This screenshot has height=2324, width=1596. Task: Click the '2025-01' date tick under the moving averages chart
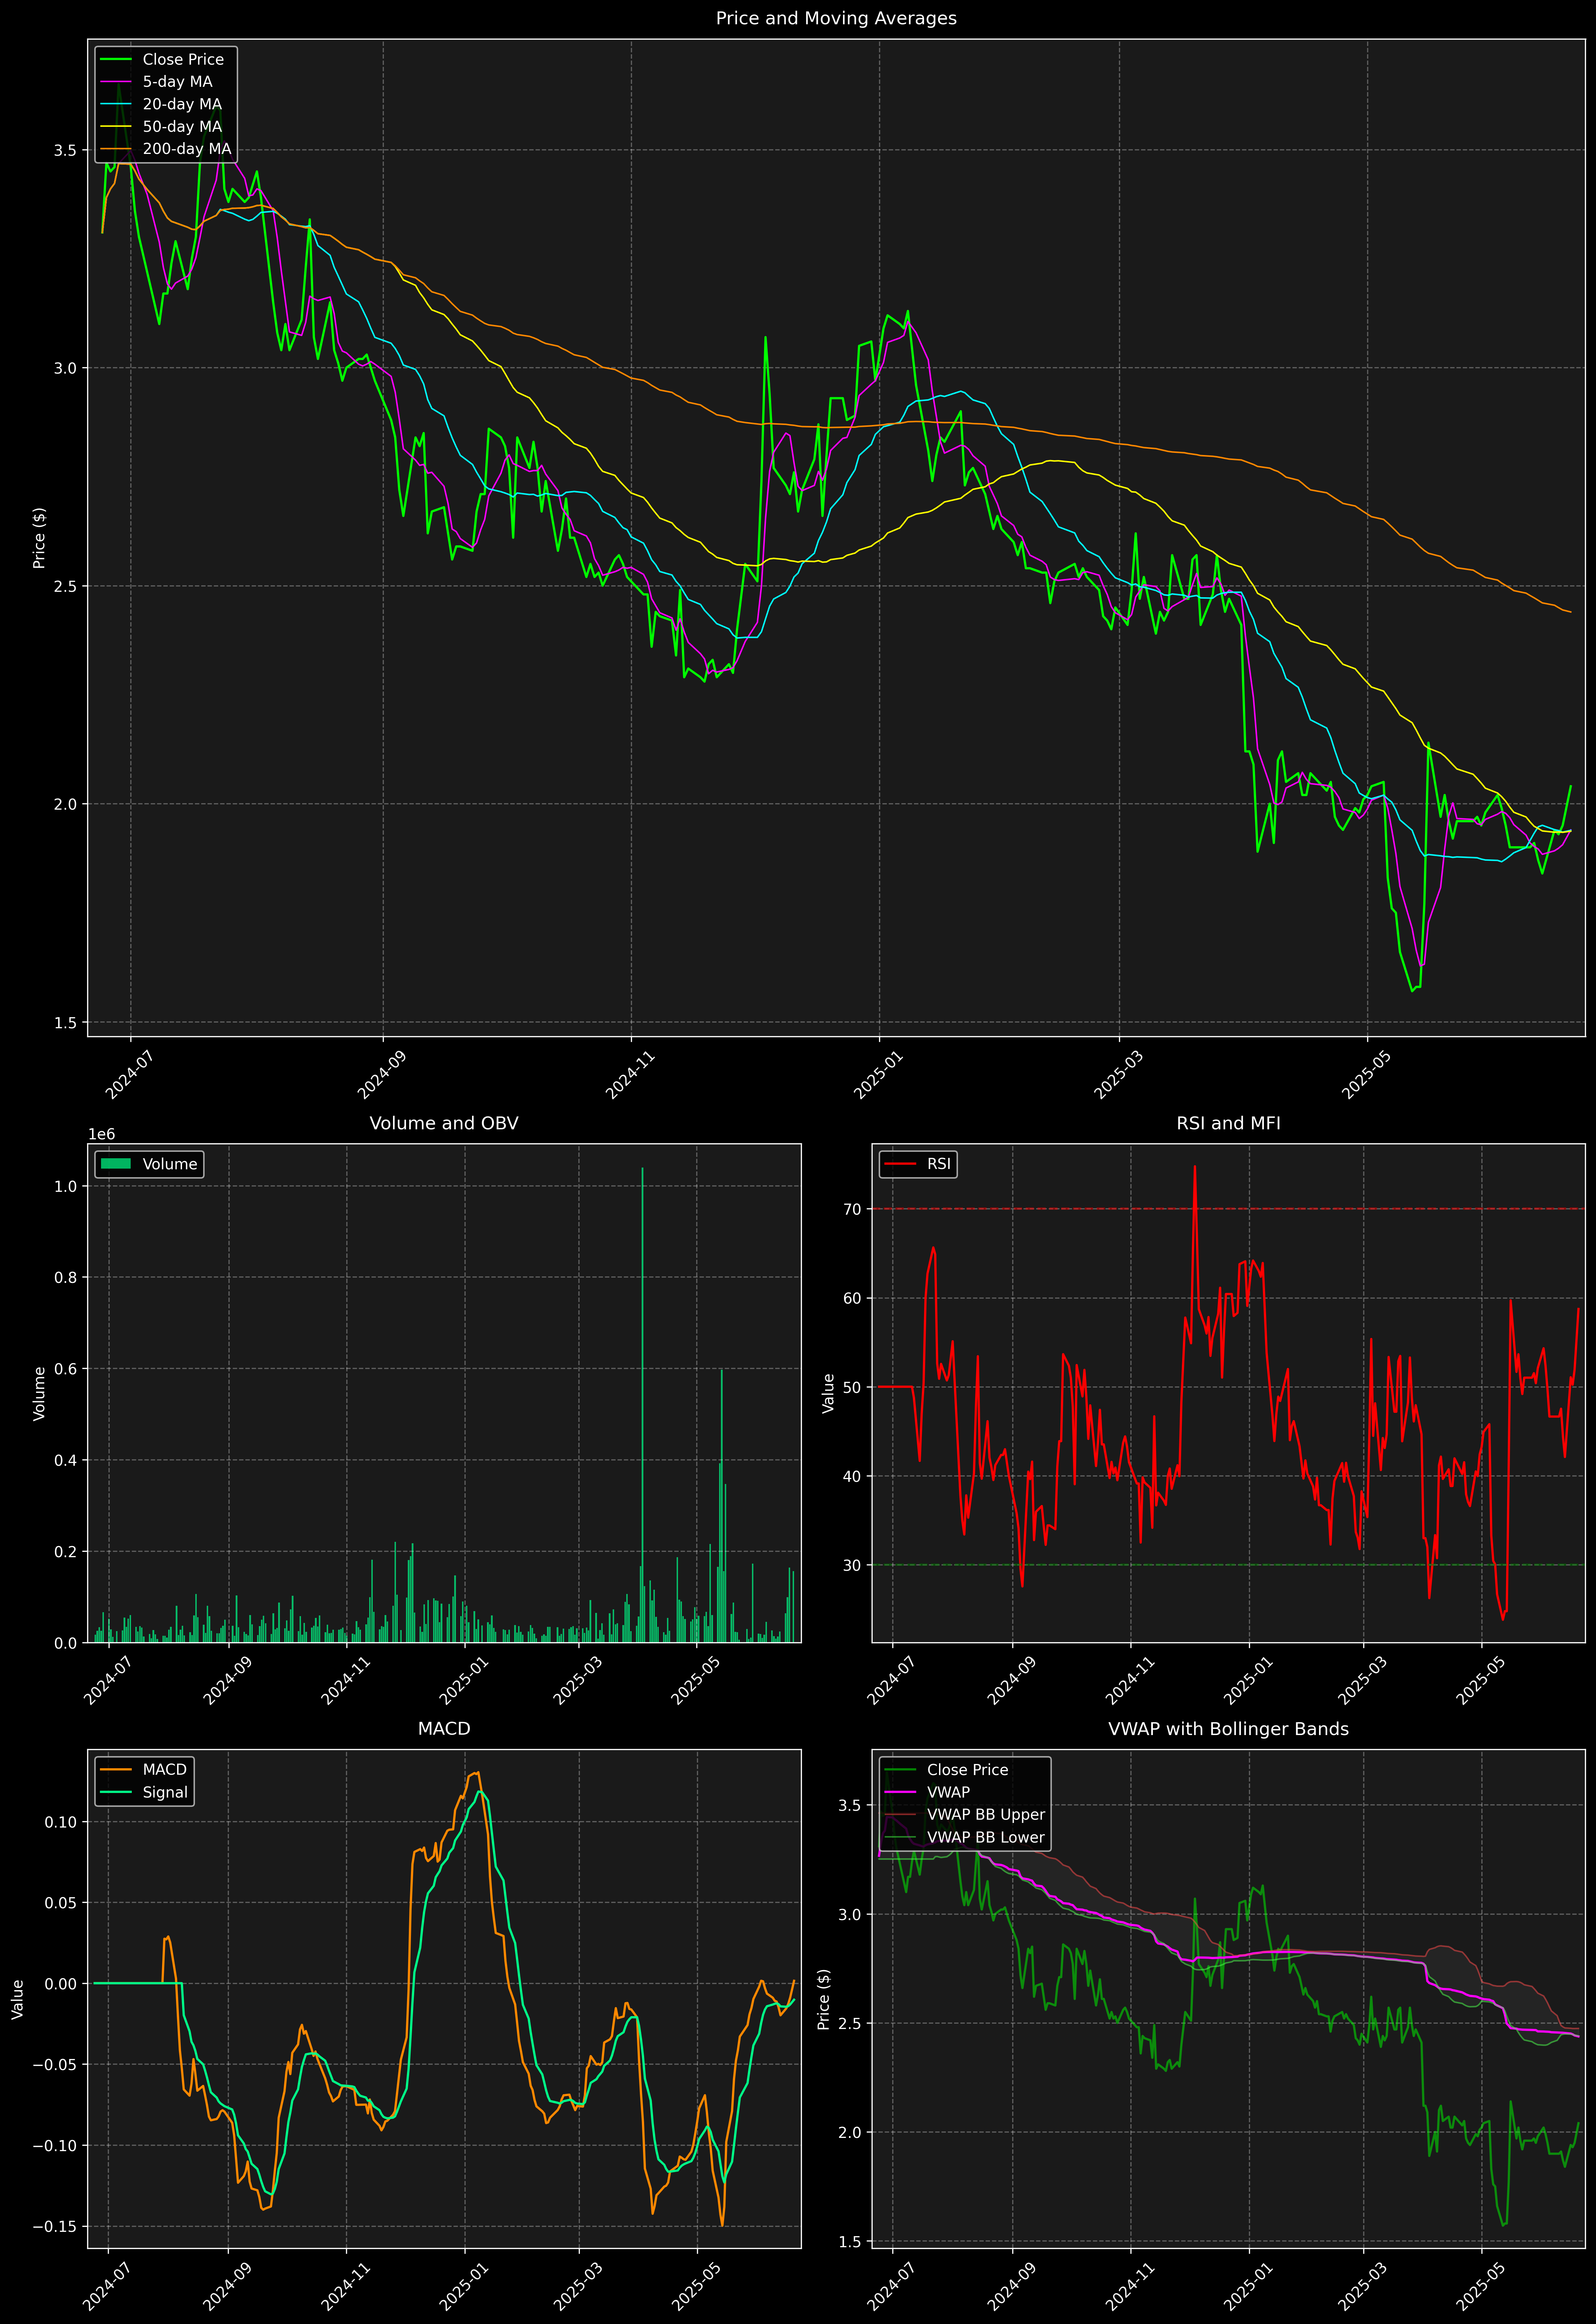coord(878,1075)
